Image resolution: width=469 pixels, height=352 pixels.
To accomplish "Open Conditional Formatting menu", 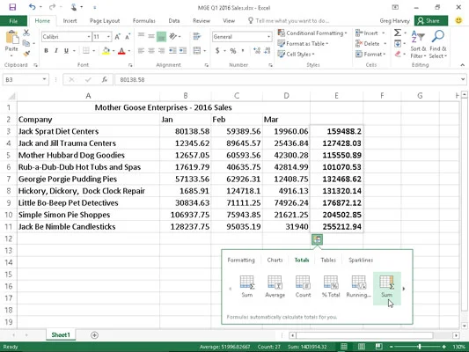I will coord(312,33).
